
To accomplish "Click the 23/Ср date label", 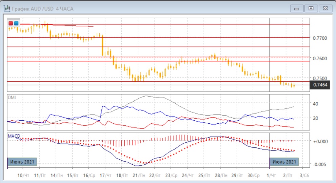I will point(172,176).
